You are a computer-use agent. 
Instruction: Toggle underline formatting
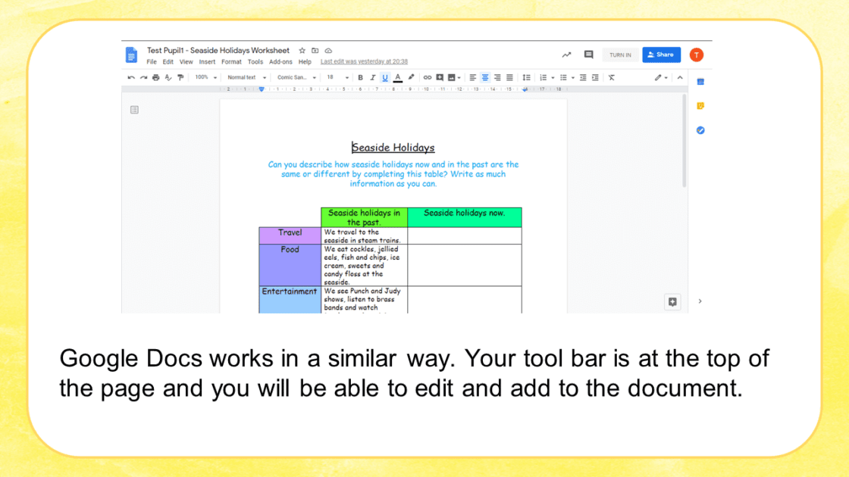coord(385,77)
